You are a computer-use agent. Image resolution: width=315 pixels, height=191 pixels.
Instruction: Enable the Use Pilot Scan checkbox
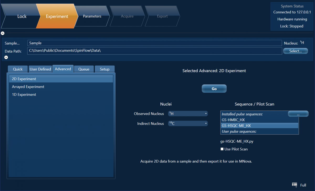click(x=222, y=149)
